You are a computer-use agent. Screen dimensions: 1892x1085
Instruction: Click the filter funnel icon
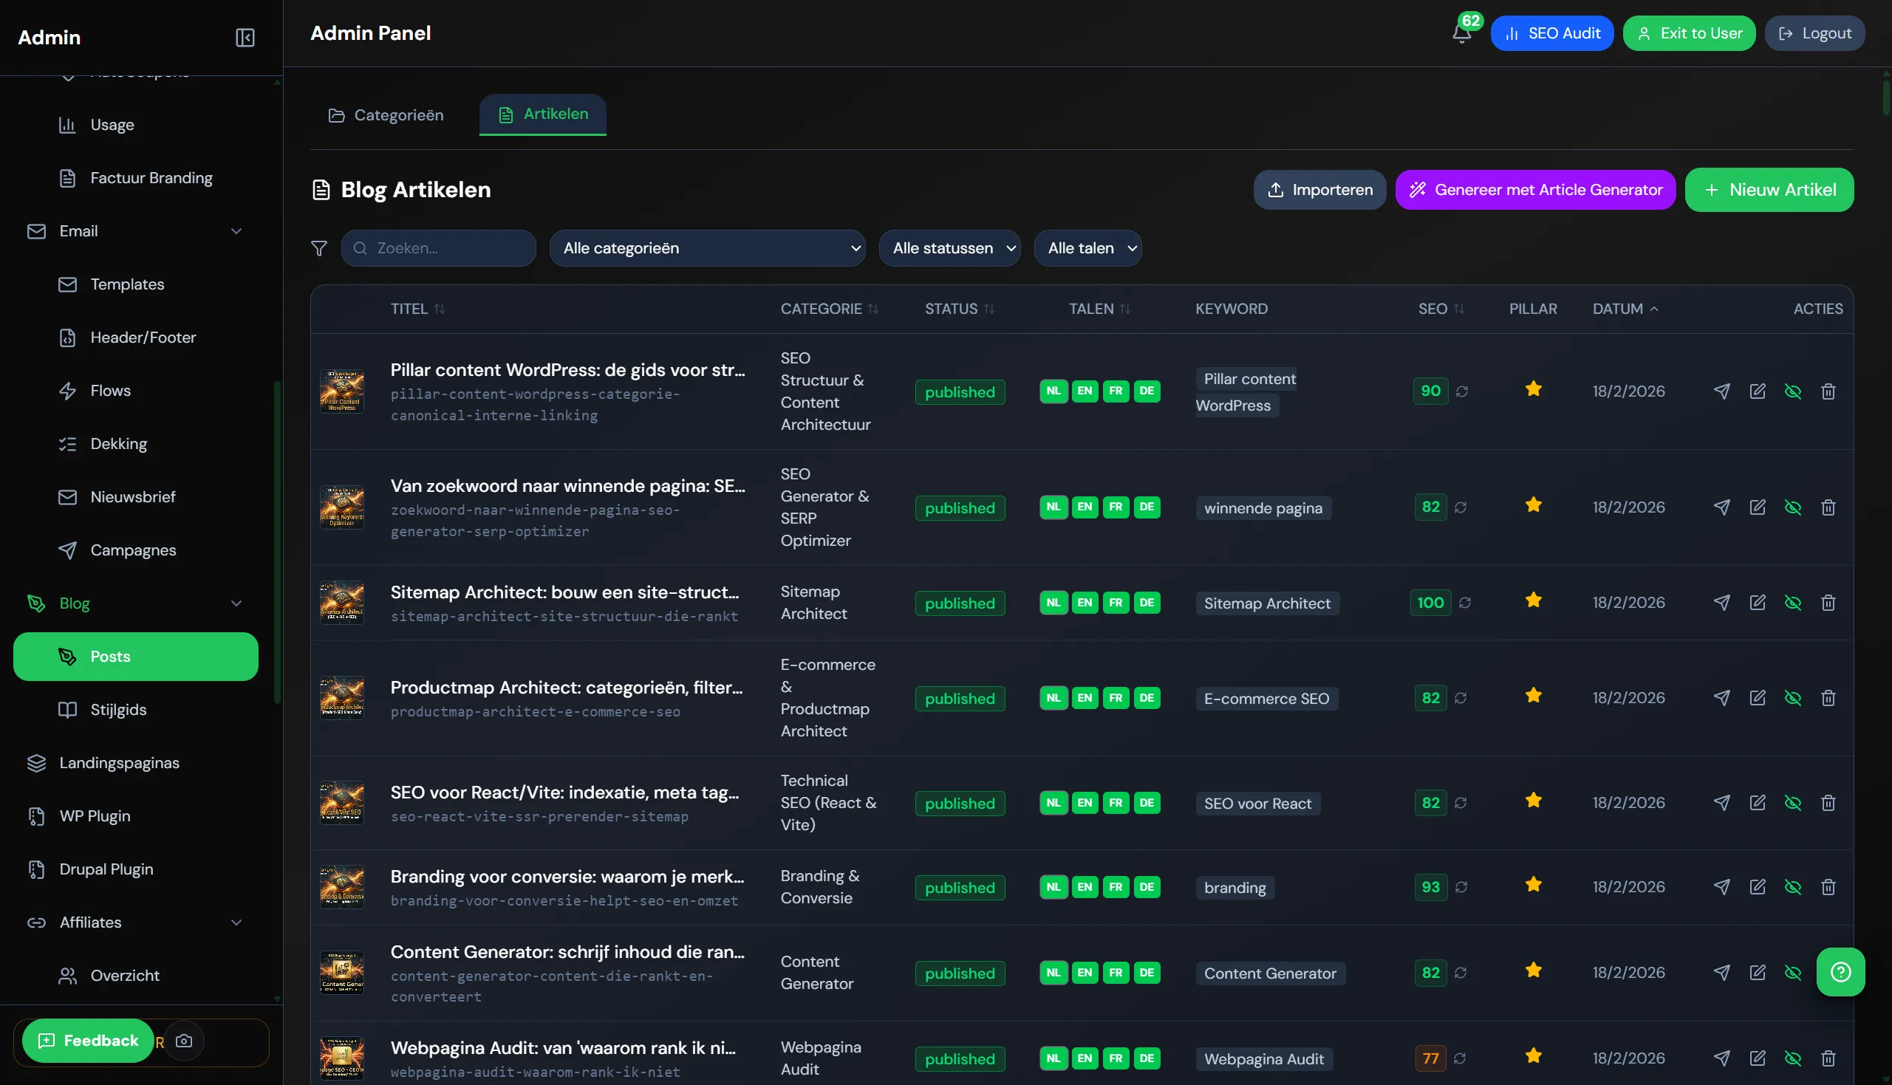319,248
